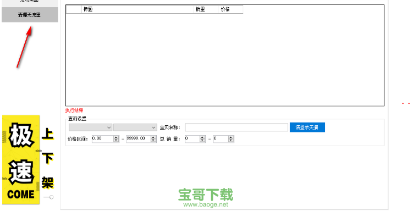Increase the 99999.00 price with up arrow

(153, 137)
